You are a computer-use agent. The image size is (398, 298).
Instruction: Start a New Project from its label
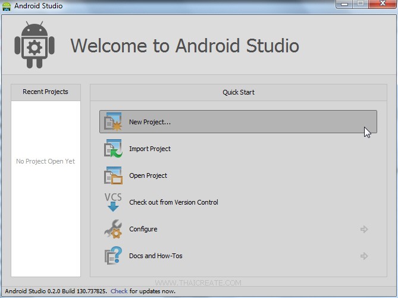pos(150,122)
